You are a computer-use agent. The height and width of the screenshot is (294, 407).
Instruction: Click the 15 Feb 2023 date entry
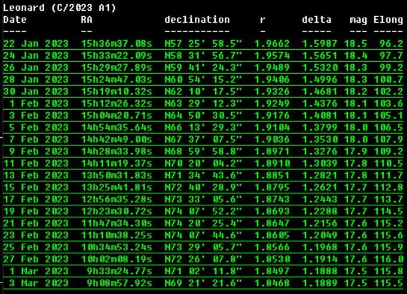tap(36, 187)
